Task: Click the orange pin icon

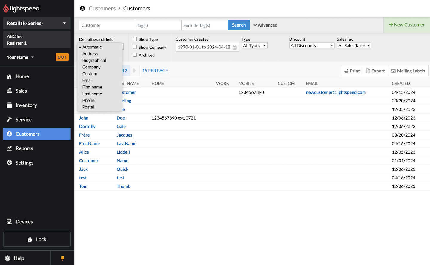Action: pos(62,258)
